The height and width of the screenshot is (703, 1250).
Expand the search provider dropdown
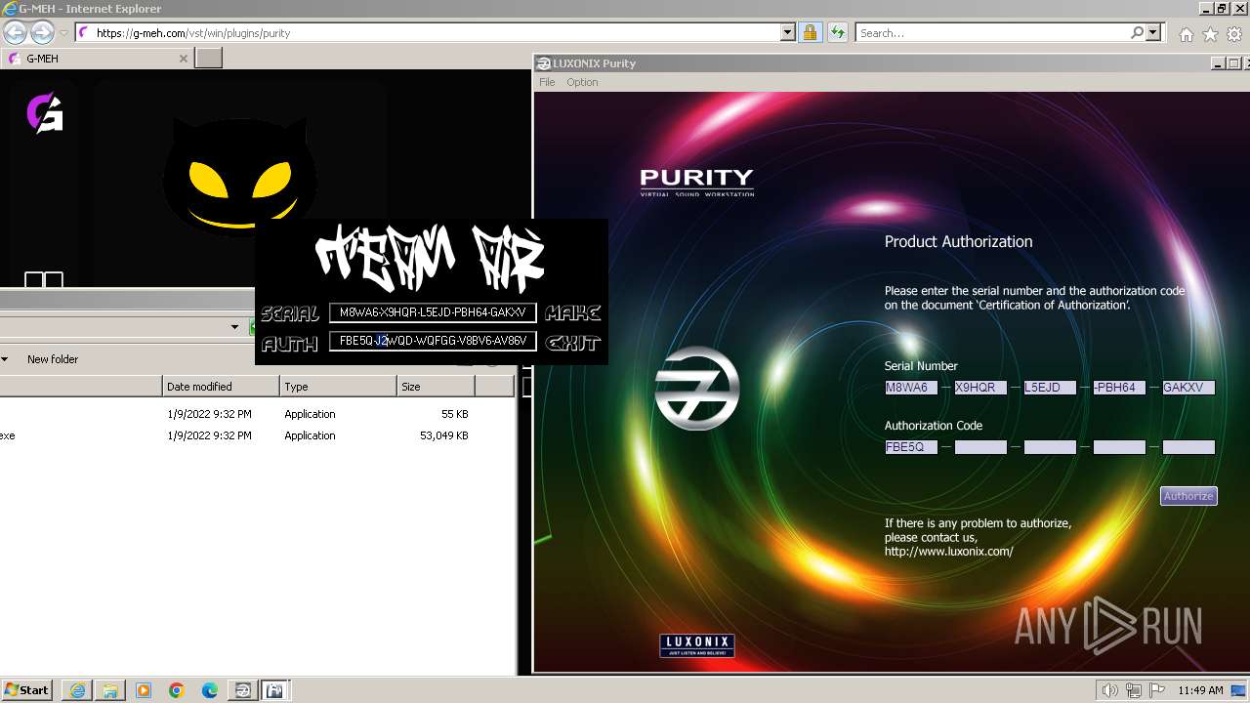(x=1153, y=32)
